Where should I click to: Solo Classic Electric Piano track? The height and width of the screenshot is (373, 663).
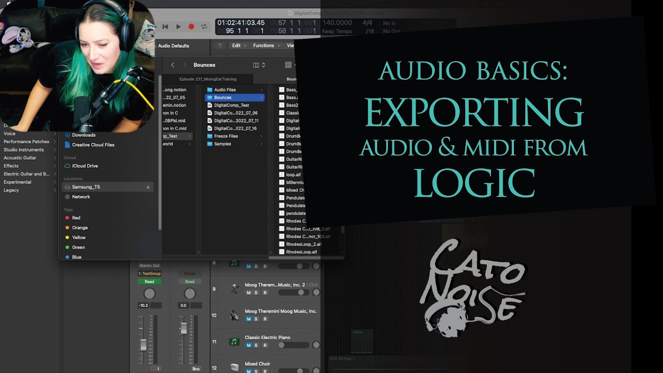(256, 345)
